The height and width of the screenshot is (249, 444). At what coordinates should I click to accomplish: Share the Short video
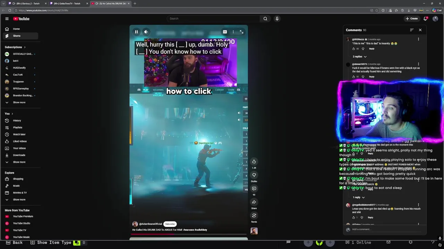[x=254, y=202]
